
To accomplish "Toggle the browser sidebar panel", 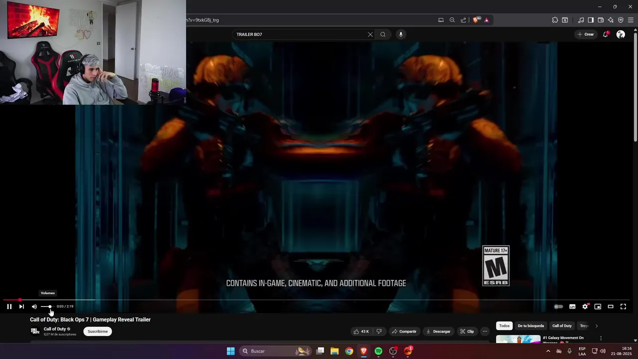I will coord(591,20).
